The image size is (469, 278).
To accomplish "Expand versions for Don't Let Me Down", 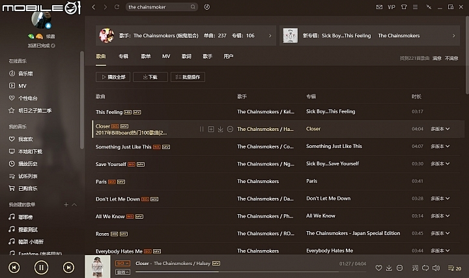I will (440, 199).
